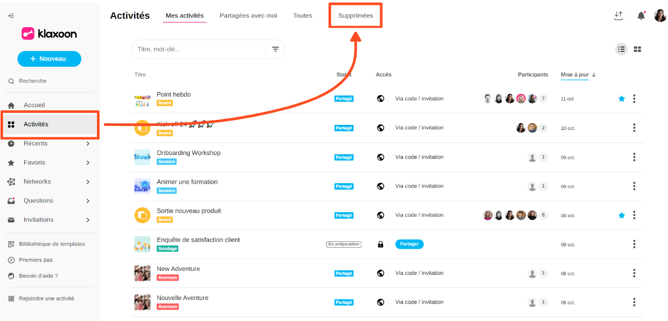
Task: Open the search filter options icon
Action: [x=275, y=49]
